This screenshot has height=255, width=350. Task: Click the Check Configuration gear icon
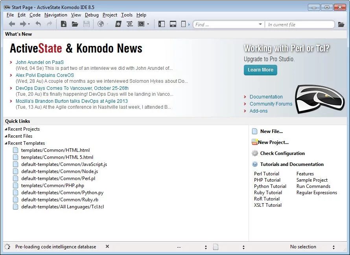[x=255, y=153]
